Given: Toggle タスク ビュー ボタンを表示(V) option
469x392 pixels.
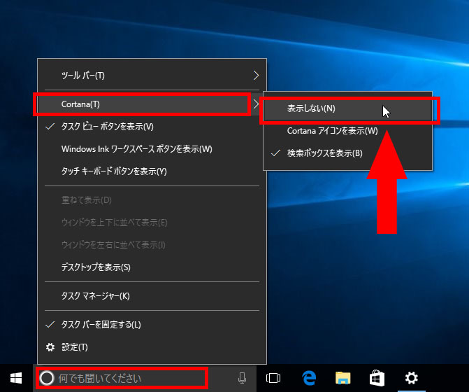Looking at the screenshot, I should point(152,127).
